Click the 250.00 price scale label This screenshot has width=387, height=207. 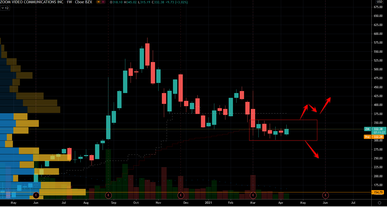(x=378, y=158)
